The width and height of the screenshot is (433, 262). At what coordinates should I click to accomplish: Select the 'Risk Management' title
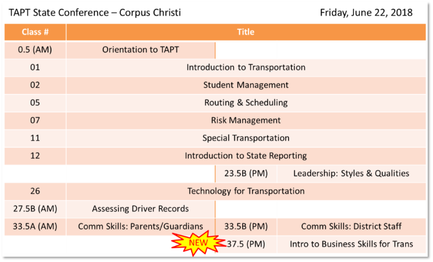tap(246, 121)
